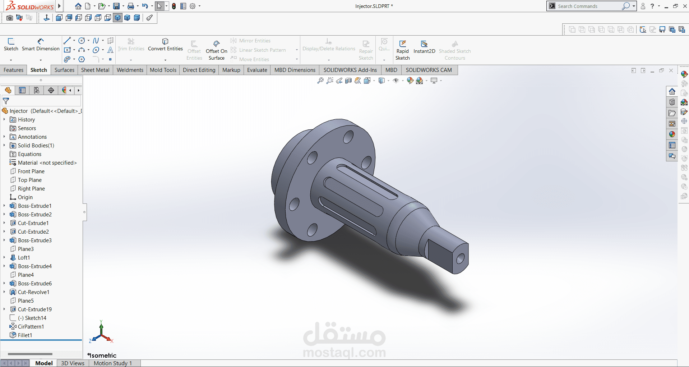Image resolution: width=689 pixels, height=367 pixels.
Task: Open the ConfigurationManager panel icon
Action: pos(36,90)
